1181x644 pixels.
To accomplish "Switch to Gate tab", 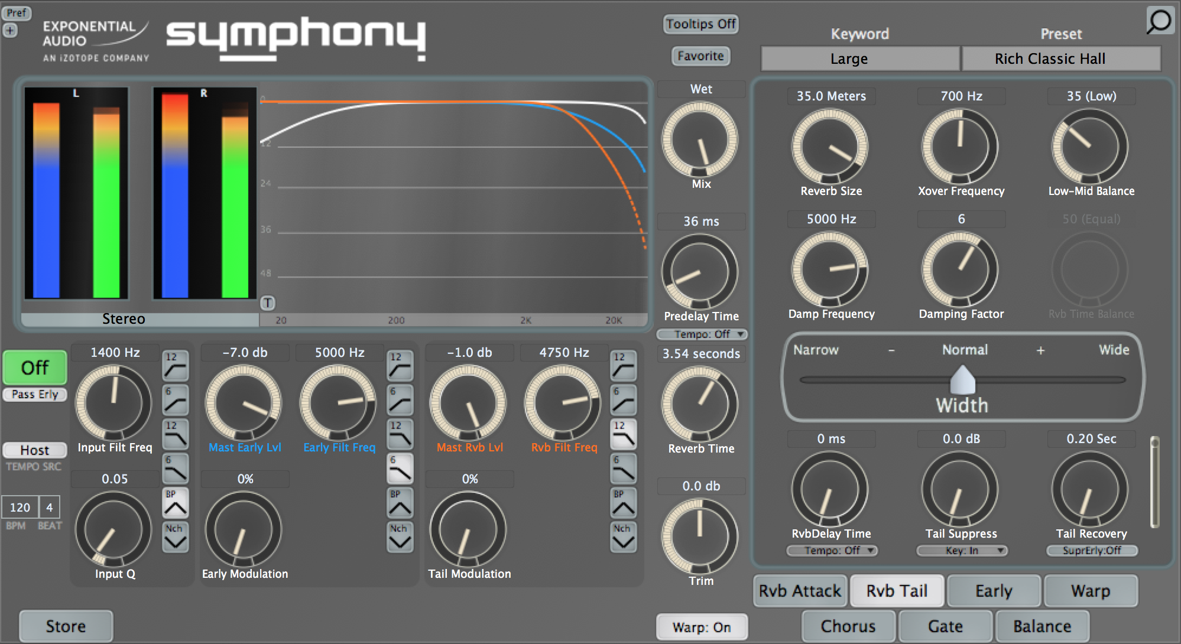I will coord(945,626).
